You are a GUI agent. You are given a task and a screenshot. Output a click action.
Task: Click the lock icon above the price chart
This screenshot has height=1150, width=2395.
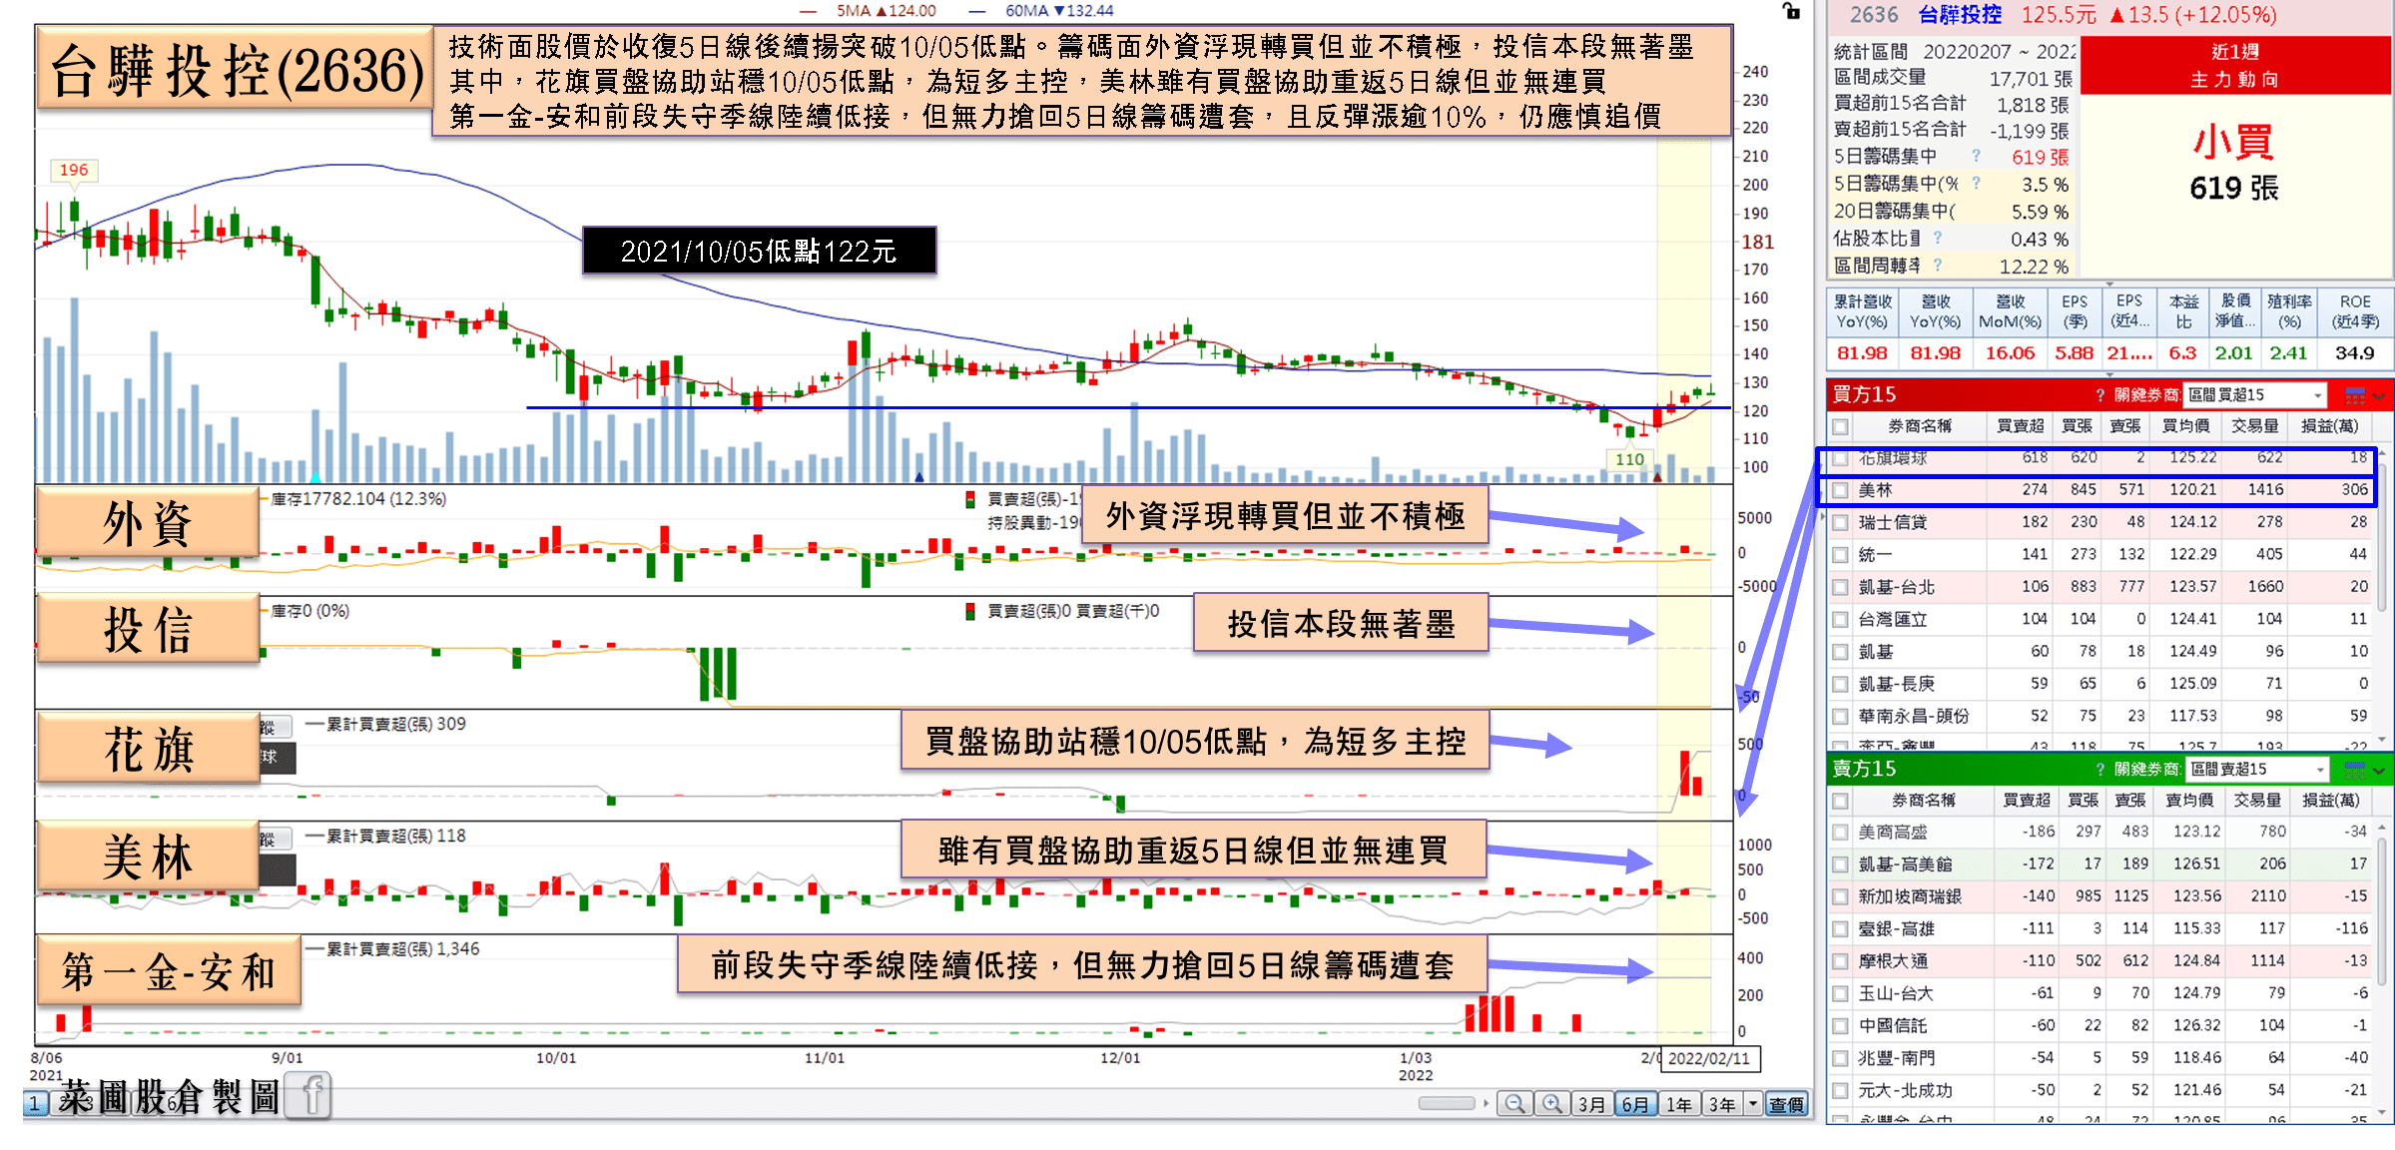(1791, 11)
